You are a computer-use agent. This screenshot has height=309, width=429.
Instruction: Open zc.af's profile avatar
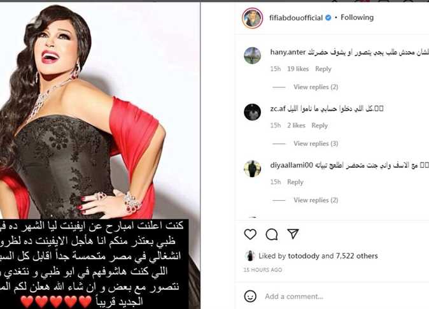click(252, 112)
